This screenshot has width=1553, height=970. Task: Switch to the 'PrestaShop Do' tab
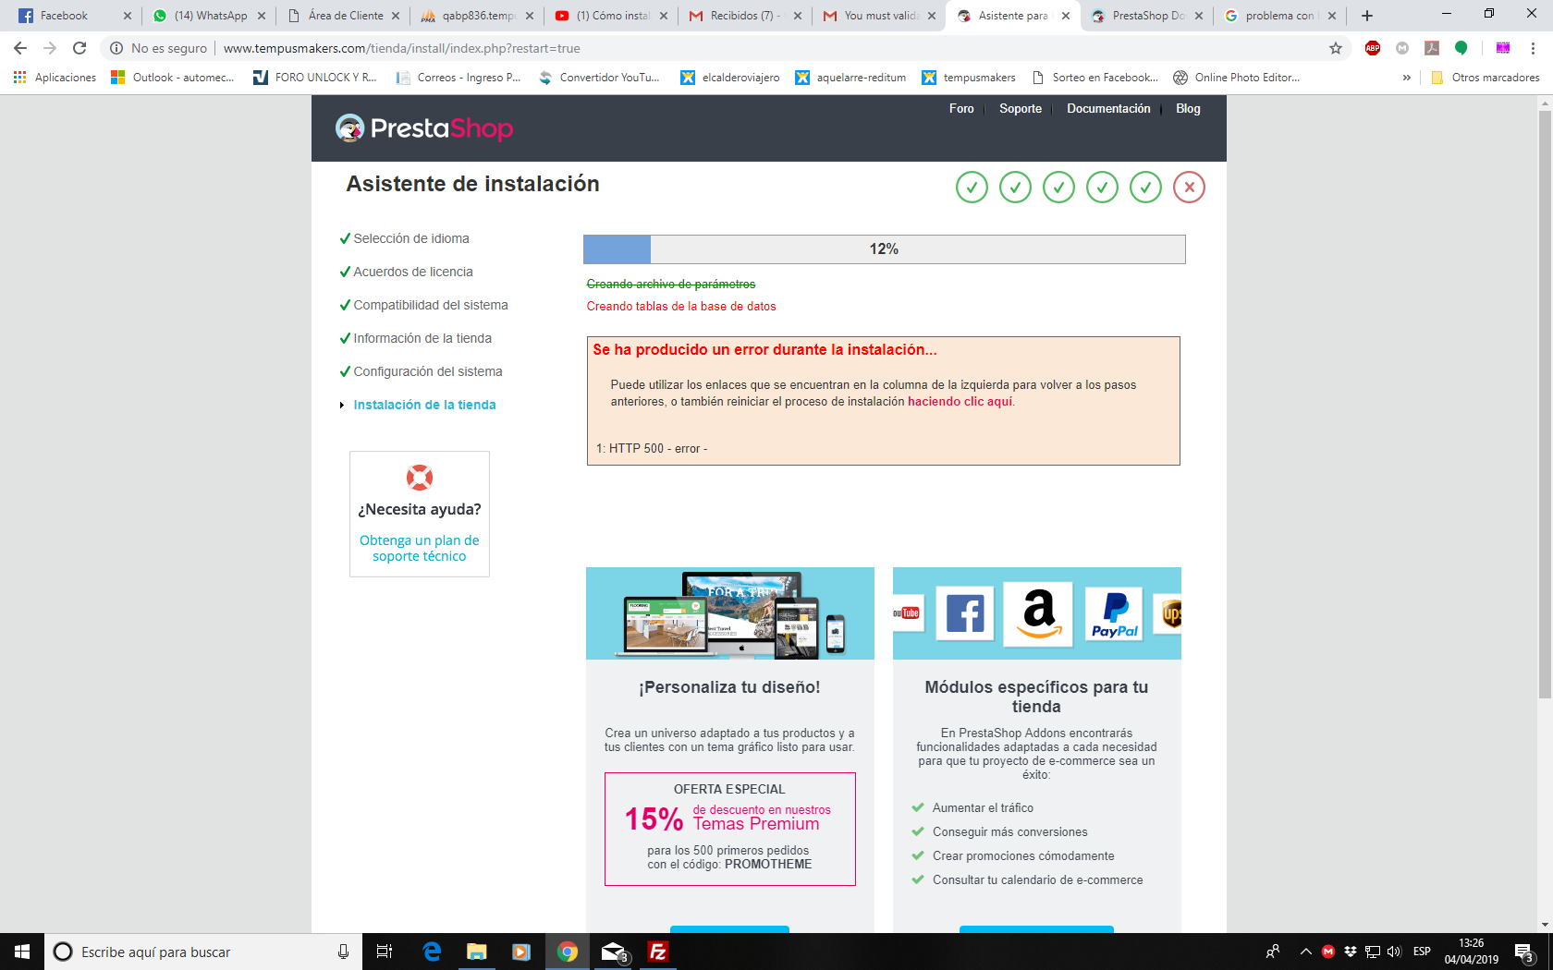pos(1148,16)
